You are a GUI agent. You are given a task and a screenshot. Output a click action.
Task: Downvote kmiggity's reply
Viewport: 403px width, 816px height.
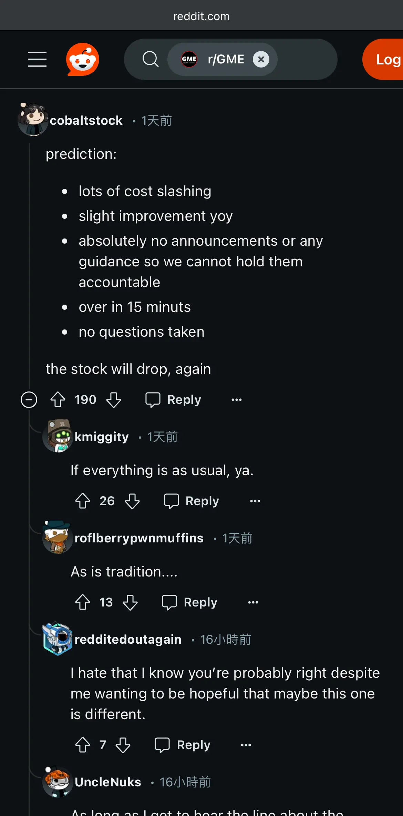coord(132,501)
